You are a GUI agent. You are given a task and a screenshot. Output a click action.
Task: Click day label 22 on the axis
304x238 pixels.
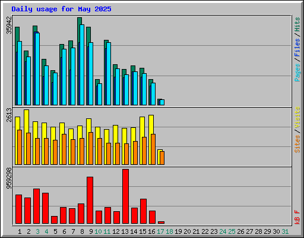[205, 231]
